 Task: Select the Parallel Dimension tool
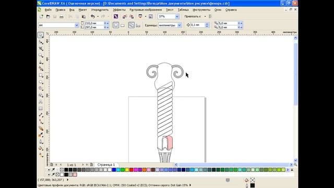(41, 115)
